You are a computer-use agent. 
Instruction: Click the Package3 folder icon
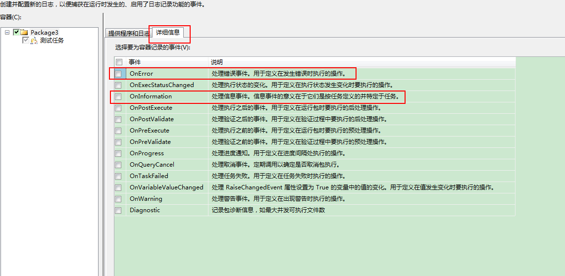pos(24,32)
